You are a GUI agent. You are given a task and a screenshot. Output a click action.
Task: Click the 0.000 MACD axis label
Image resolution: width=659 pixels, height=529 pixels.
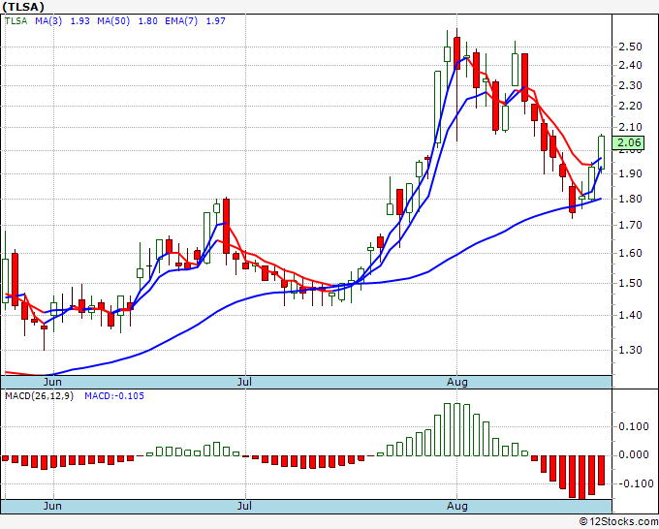point(634,454)
